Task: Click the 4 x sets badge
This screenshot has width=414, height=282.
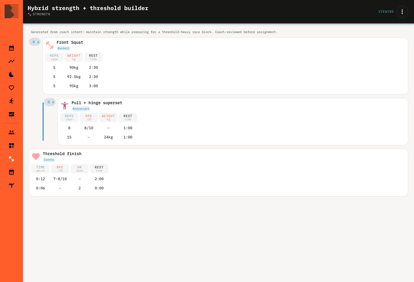Action: click(x=35, y=42)
